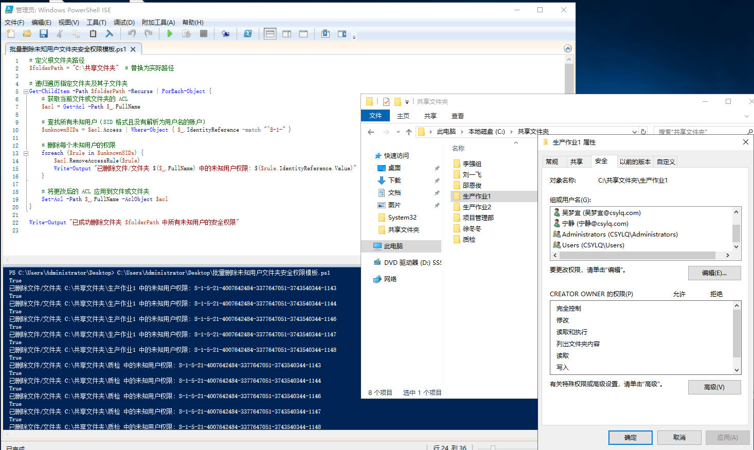Open the 主页 ribbon tab in Explorer
754x450 pixels.
click(x=403, y=116)
